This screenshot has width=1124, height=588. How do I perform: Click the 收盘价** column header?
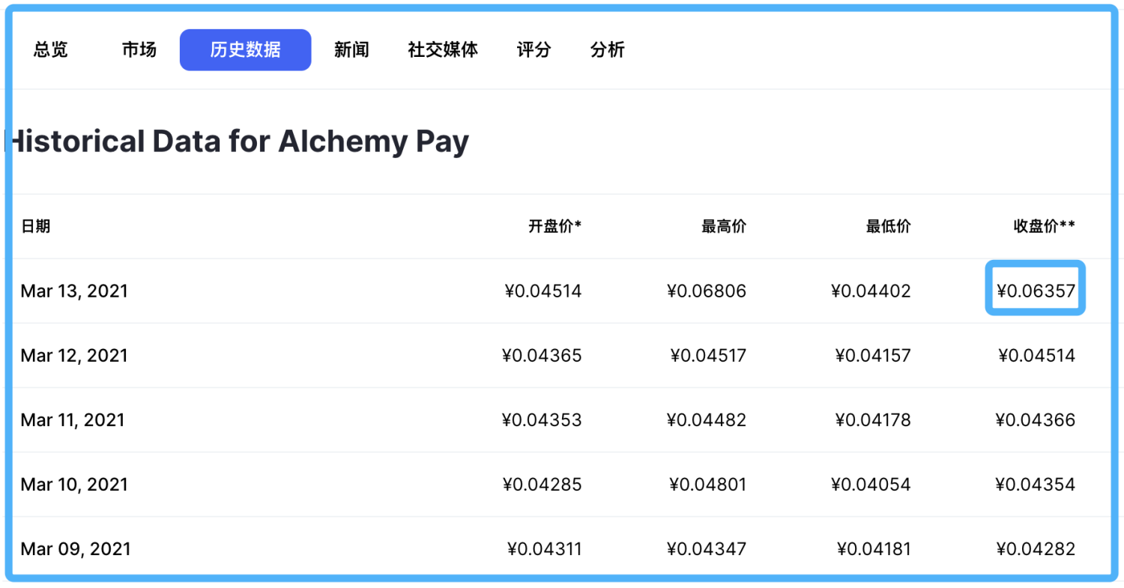[1045, 227]
